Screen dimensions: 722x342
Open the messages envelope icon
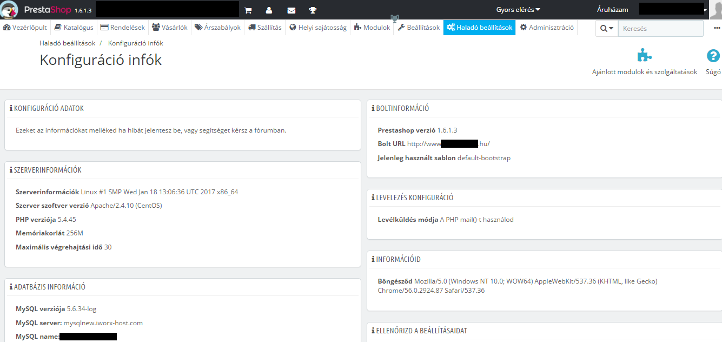291,10
